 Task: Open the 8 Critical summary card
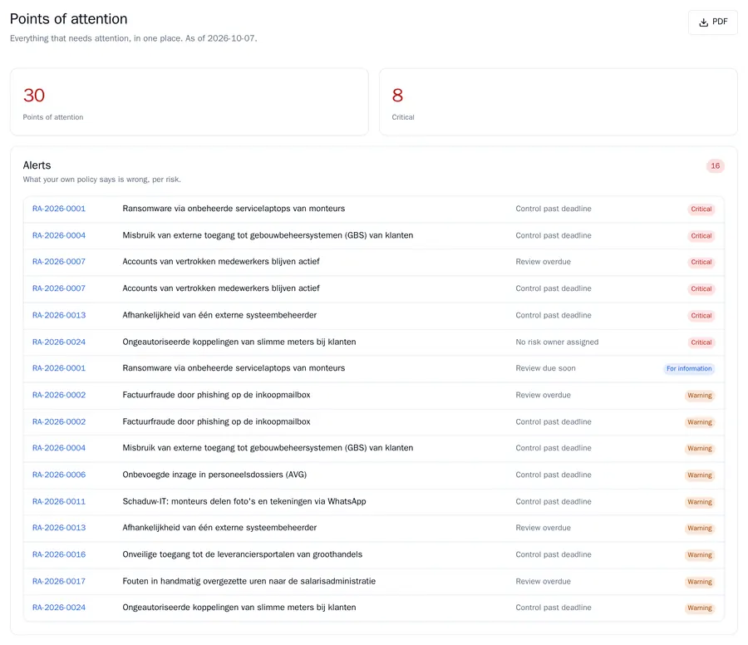(x=559, y=102)
